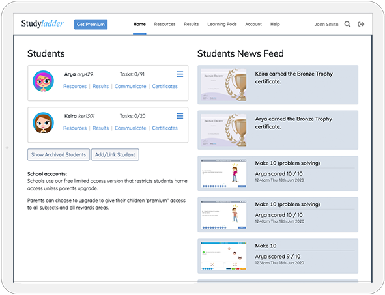This screenshot has height=295, width=385.
Task: Open the Resources menu item
Action: point(165,24)
